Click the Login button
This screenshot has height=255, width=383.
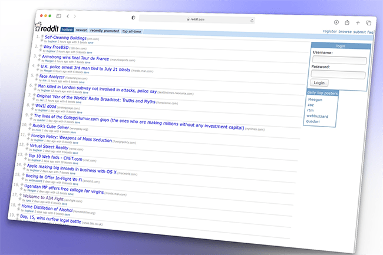(319, 82)
